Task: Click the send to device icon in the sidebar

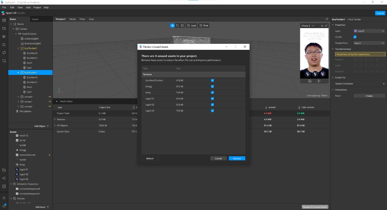Action: 4,178
